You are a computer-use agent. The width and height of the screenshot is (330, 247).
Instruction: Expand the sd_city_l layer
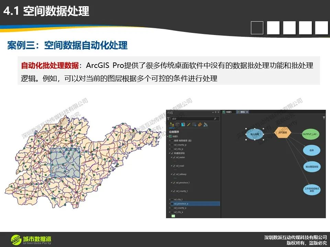tap(169, 200)
